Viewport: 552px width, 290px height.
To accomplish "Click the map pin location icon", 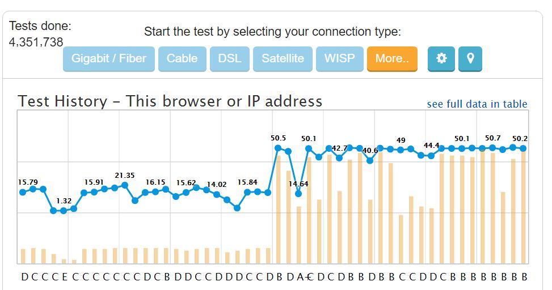I will point(470,59).
